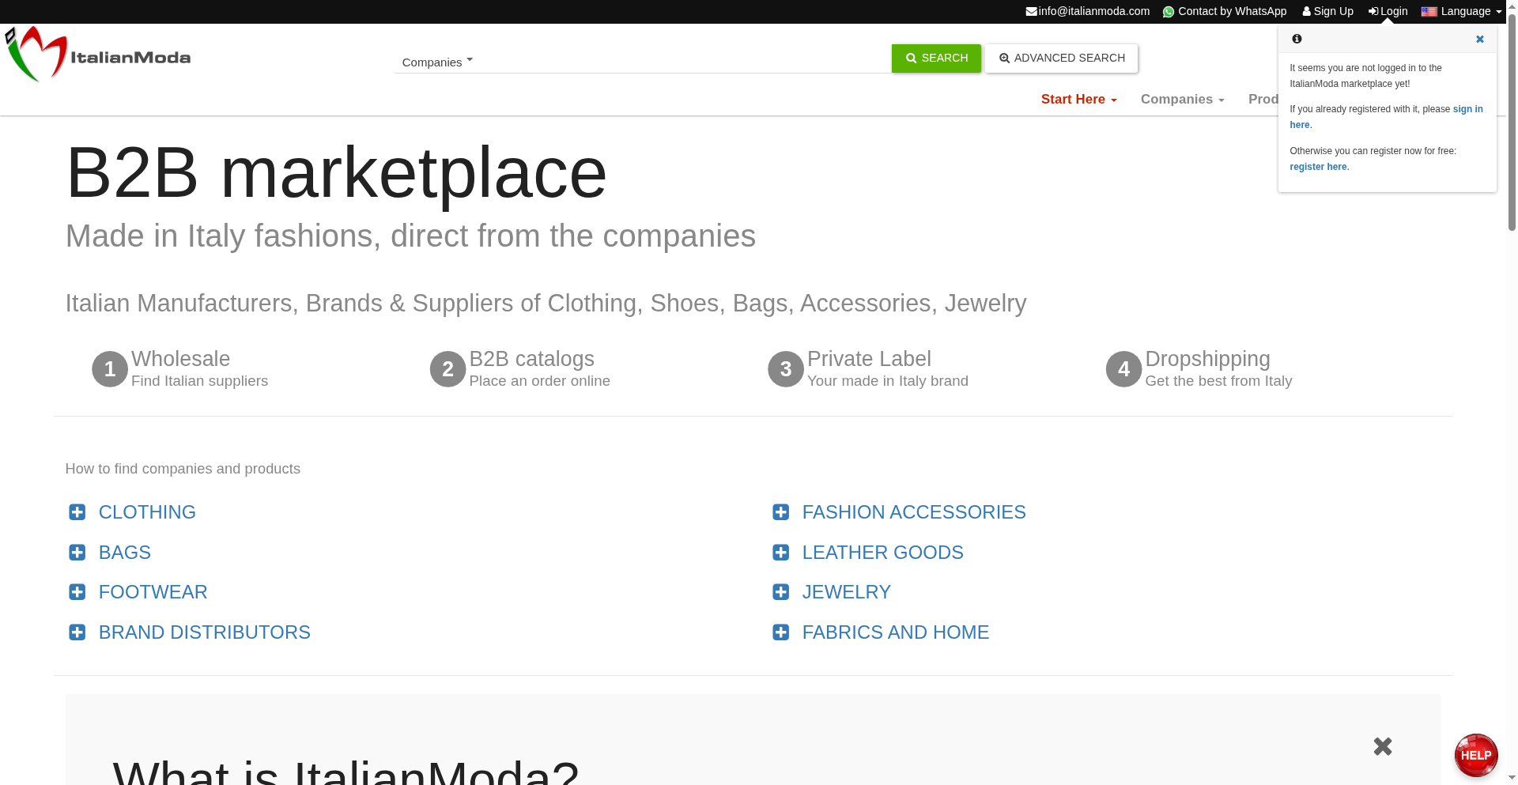Click the FABRICS AND HOME link
1518x785 pixels.
[x=896, y=632]
